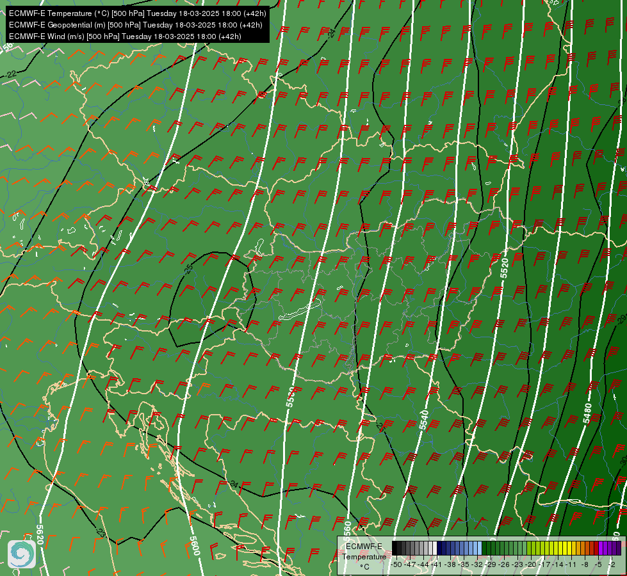Click the legend tick label -2
The width and height of the screenshot is (627, 576).
pyautogui.click(x=612, y=565)
